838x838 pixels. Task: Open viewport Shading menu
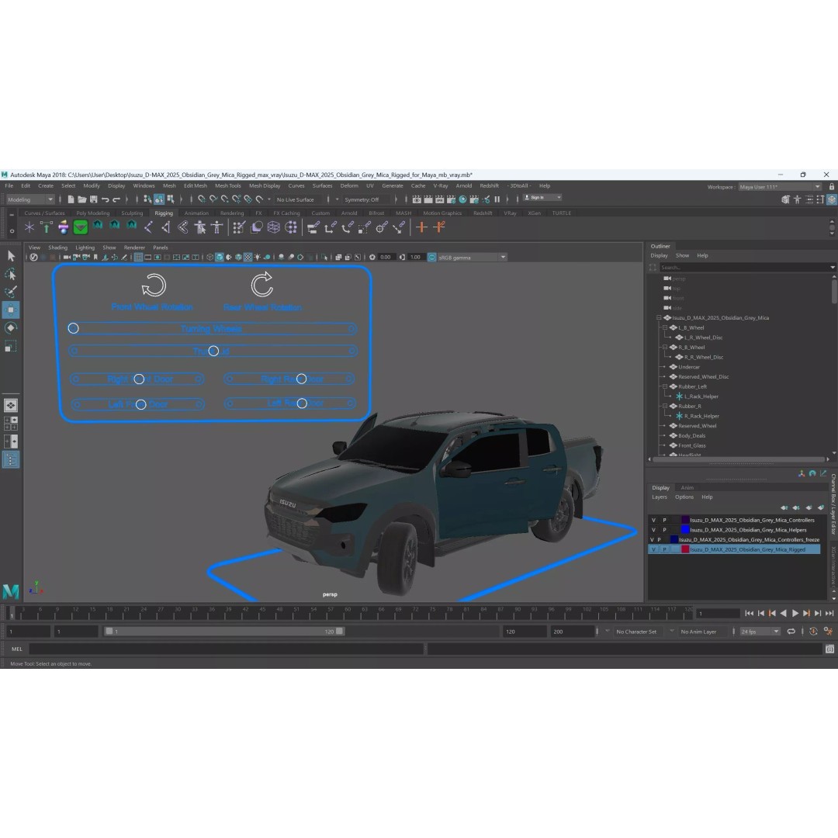click(57, 248)
